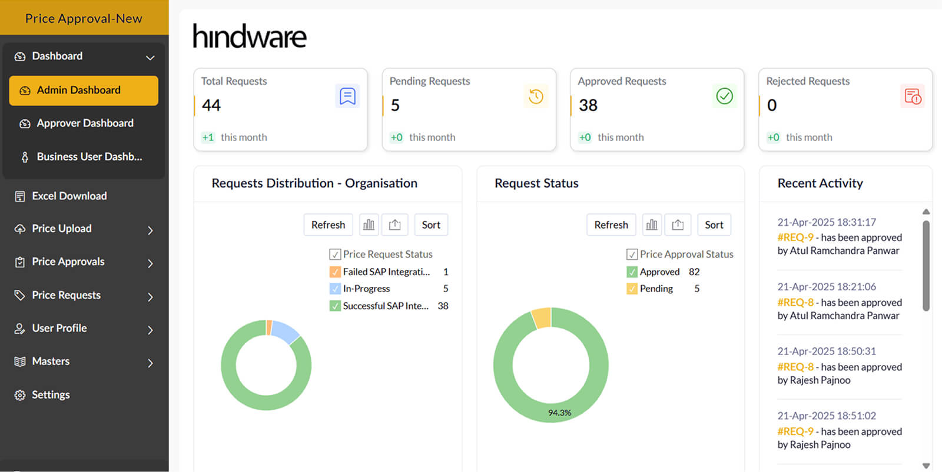Click the export icon in Request Status panel
Image resolution: width=942 pixels, height=472 pixels.
678,225
